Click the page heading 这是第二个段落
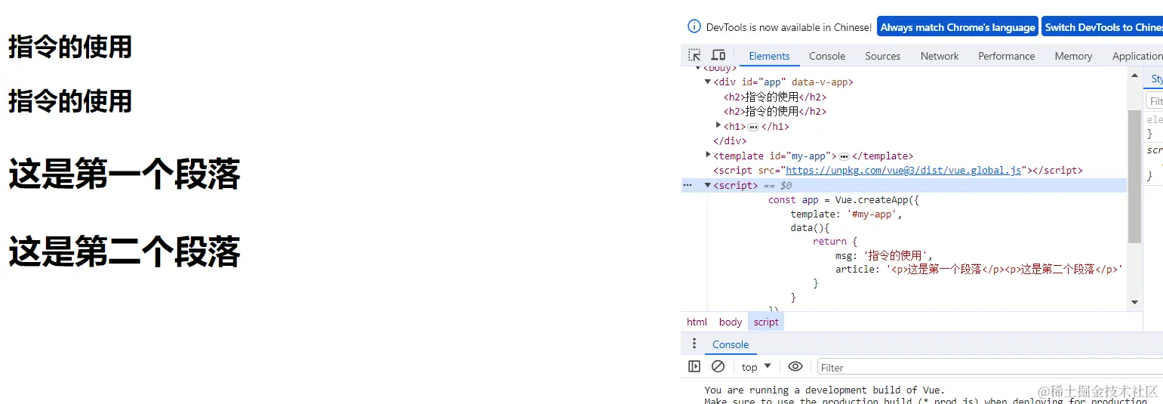The image size is (1163, 404). click(x=125, y=251)
